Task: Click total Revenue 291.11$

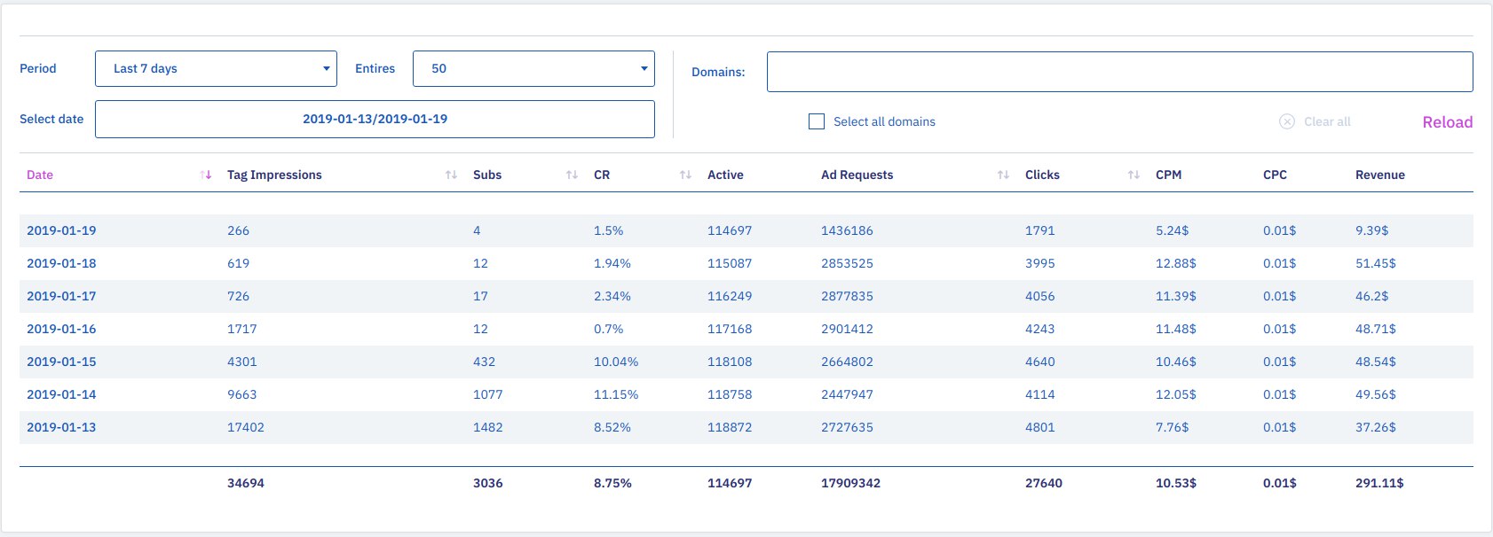Action: [x=1379, y=483]
